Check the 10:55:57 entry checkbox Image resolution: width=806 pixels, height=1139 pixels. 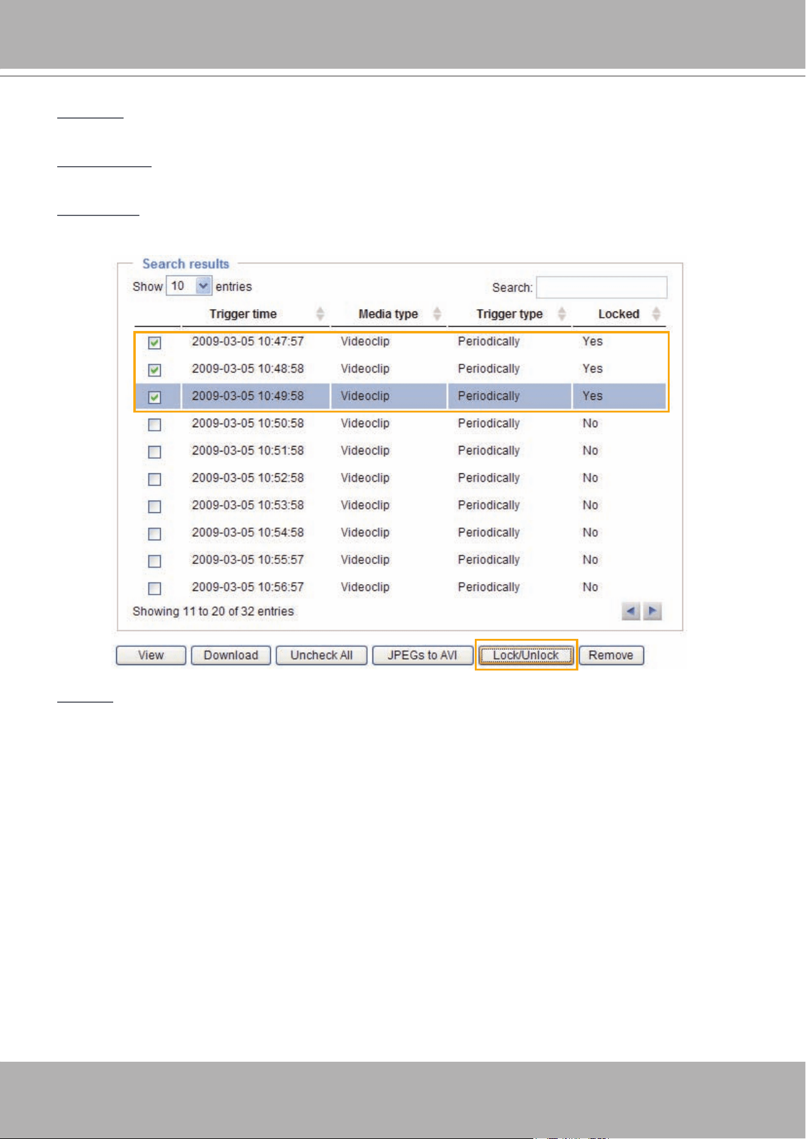[155, 561]
